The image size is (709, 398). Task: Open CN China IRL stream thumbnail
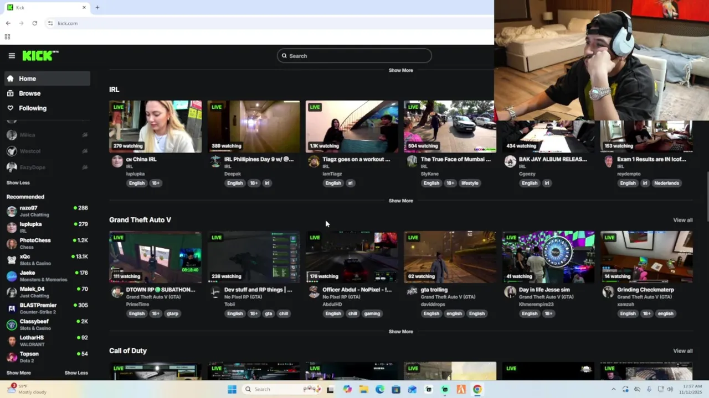pyautogui.click(x=156, y=127)
